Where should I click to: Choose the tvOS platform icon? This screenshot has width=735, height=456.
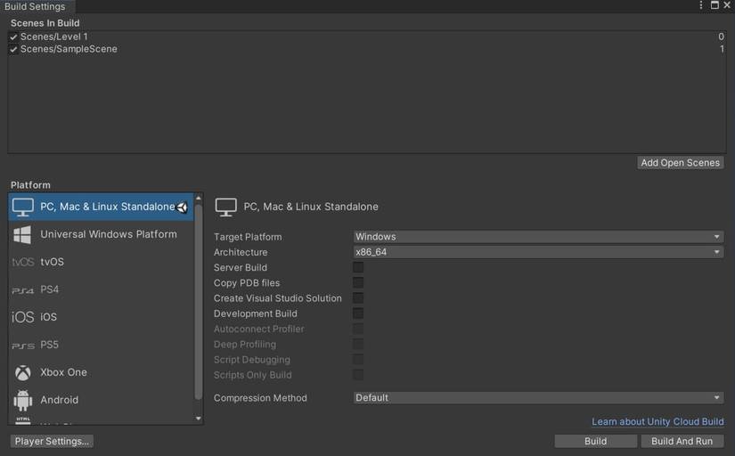pyautogui.click(x=23, y=262)
